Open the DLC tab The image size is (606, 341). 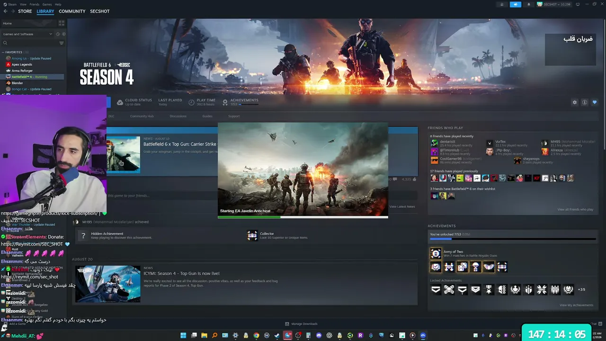(111, 116)
